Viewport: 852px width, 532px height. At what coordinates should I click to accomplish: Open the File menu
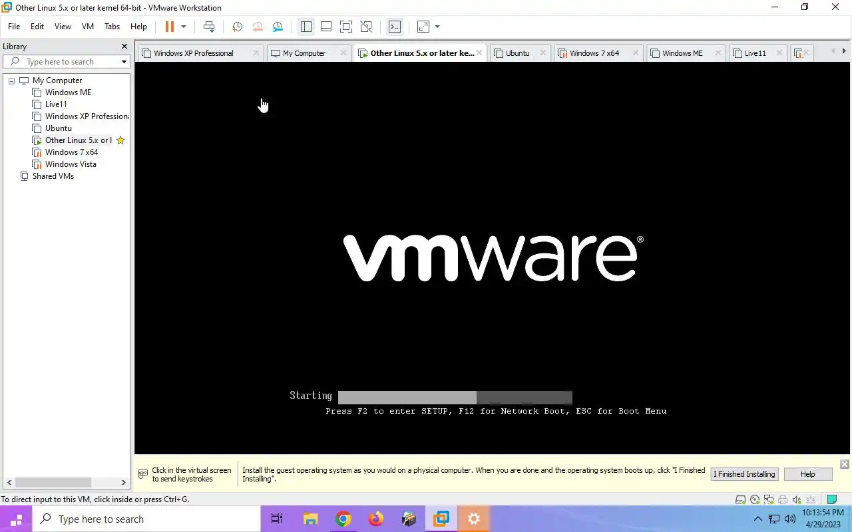tap(14, 27)
